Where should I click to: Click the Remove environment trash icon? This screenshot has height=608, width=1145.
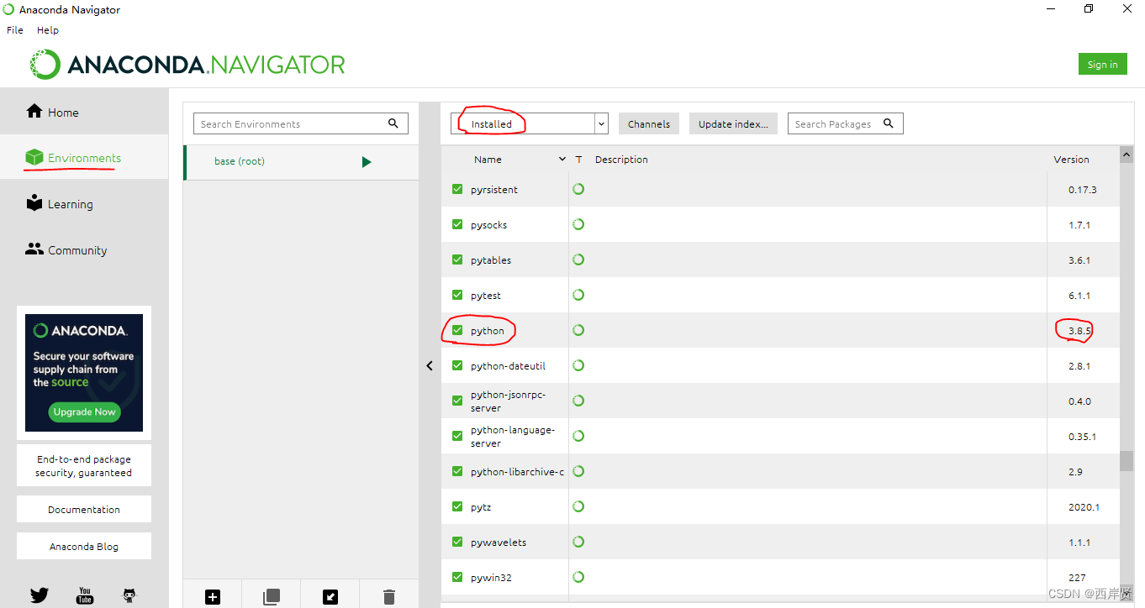coord(389,597)
